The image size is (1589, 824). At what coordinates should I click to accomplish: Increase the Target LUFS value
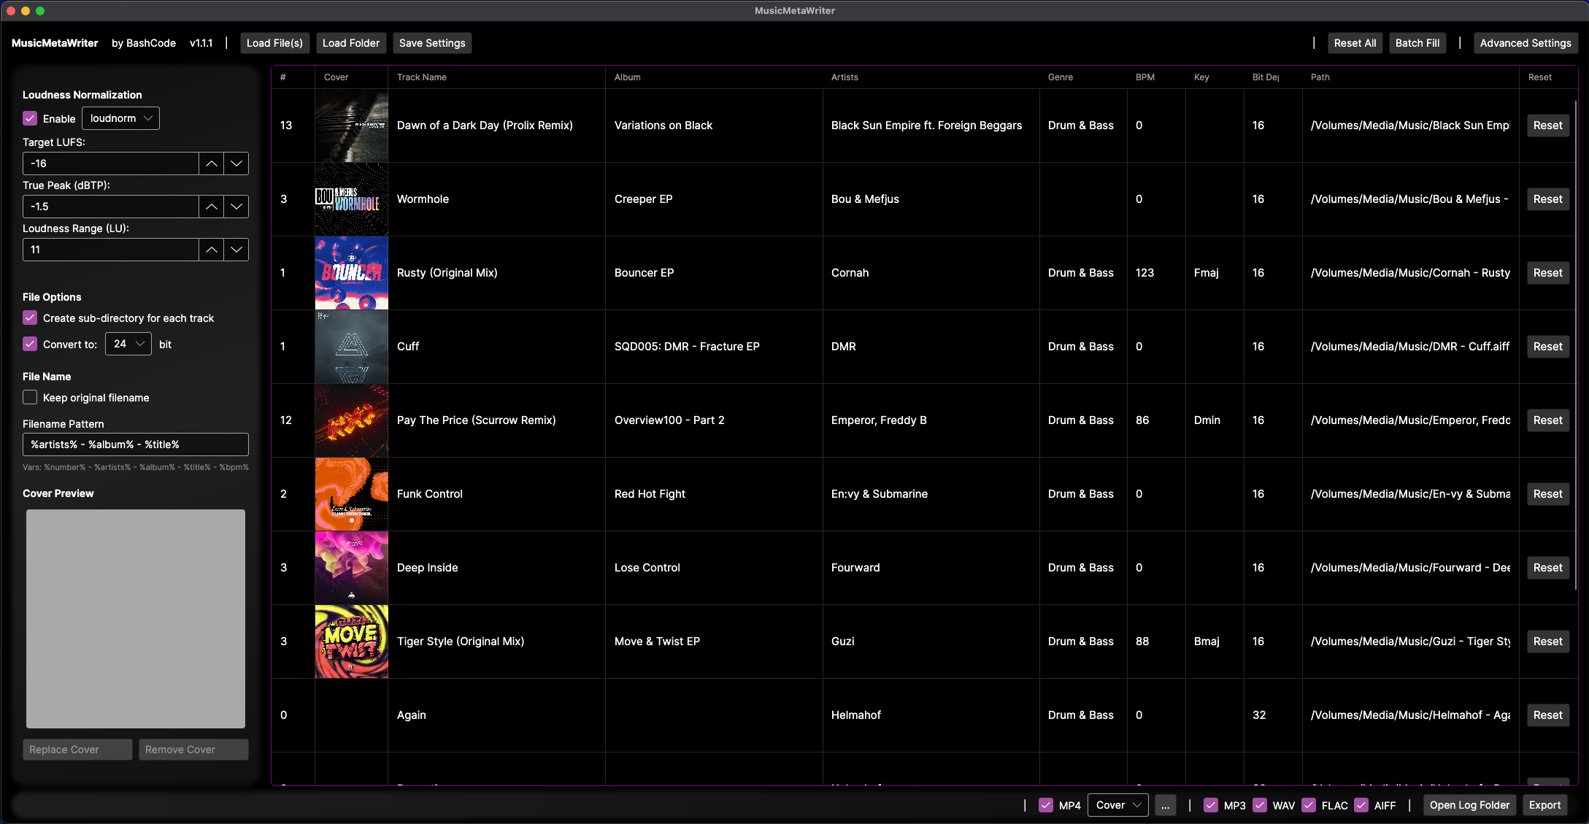(211, 163)
